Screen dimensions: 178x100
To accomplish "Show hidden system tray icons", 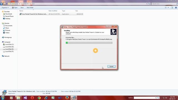I will 161,98.
